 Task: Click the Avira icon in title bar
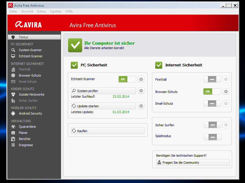click(x=11, y=6)
